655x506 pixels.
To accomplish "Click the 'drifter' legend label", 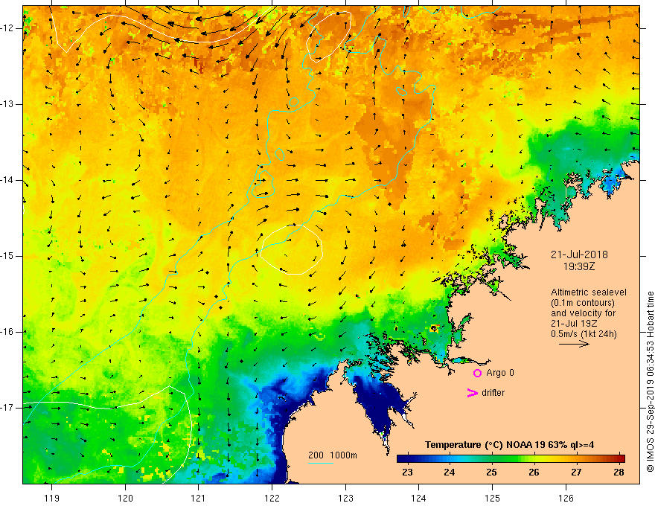I will [493, 393].
